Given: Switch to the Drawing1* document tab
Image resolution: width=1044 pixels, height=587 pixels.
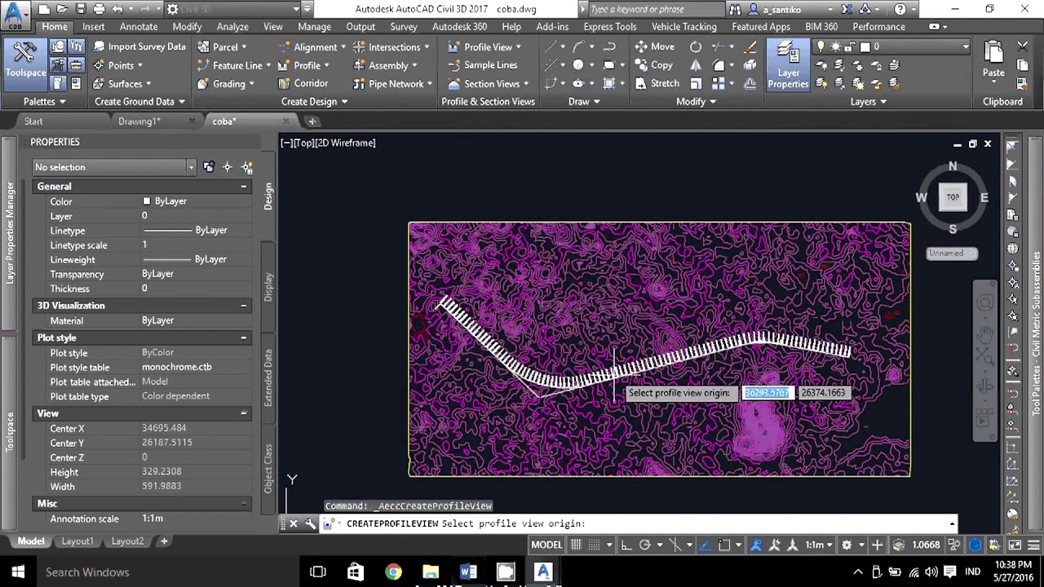Looking at the screenshot, I should point(139,121).
